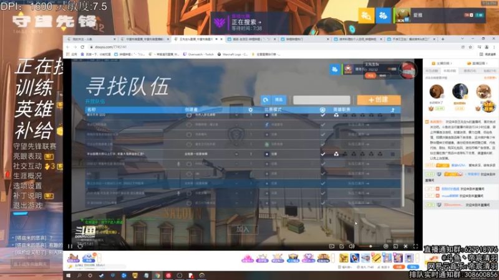Open 生涯概况 in Overwatch menu
The height and width of the screenshot is (280, 499).
click(27, 176)
